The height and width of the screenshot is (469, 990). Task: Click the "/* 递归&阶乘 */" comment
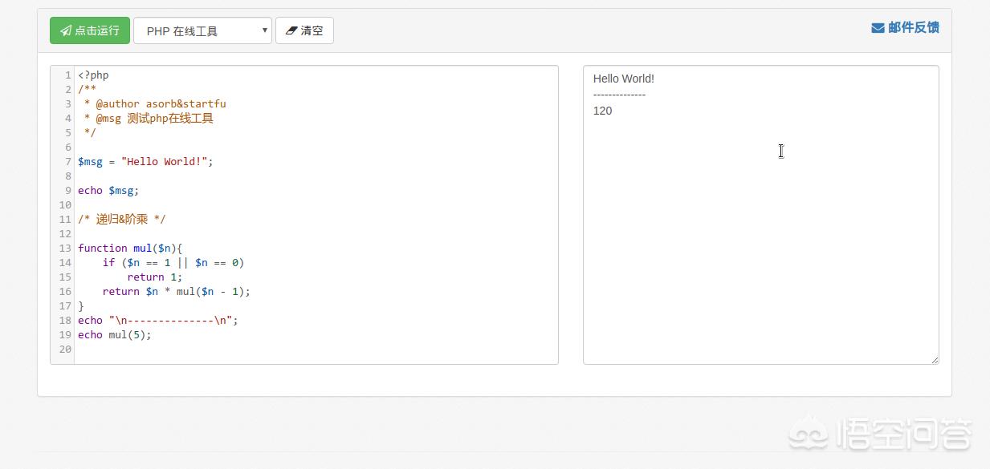coord(122,220)
